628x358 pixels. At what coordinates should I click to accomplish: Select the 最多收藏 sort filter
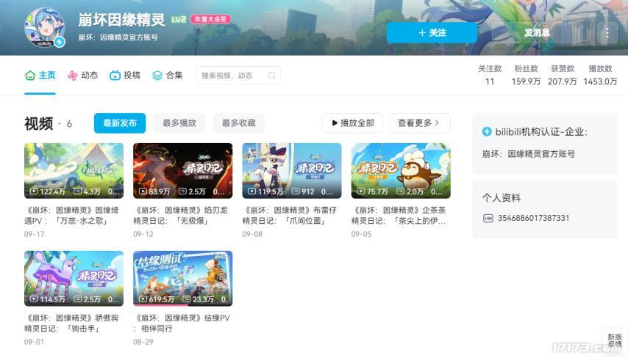(x=239, y=123)
